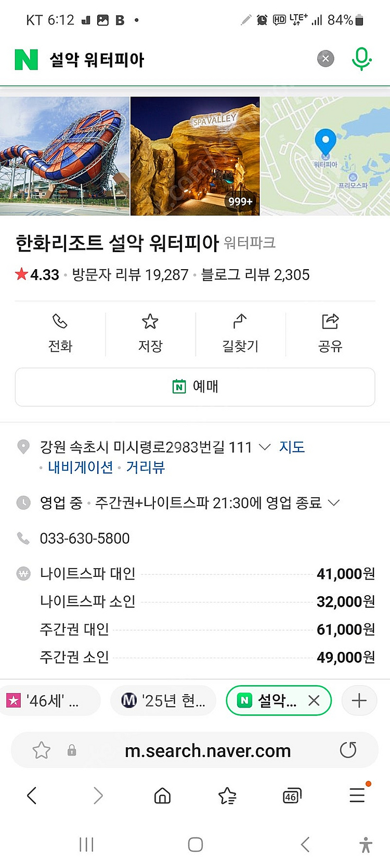Viewport: 390px width, 868px height.
Task: Add a new browser tab
Action: 359,701
